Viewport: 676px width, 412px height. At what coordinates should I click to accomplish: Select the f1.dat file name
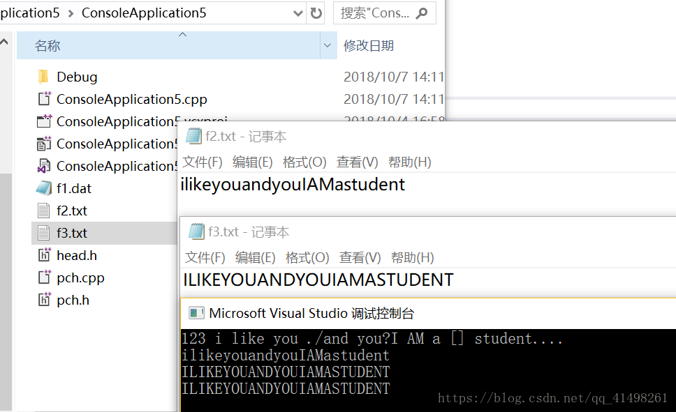(74, 188)
